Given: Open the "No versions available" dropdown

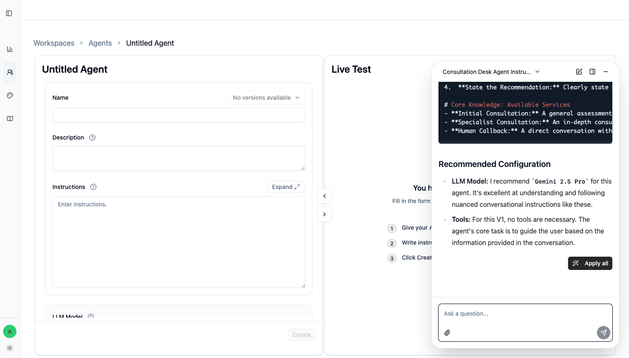Looking at the screenshot, I should click(266, 97).
